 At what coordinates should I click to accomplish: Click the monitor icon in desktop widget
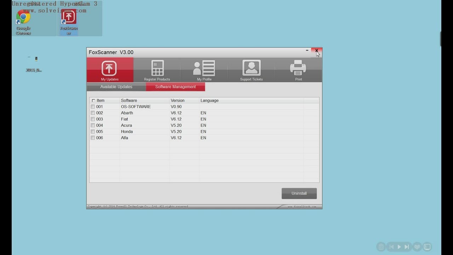tap(427, 247)
